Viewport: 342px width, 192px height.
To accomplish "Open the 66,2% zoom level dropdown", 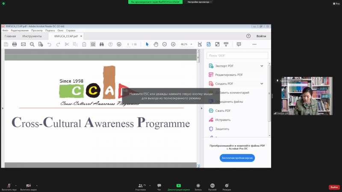I will pyautogui.click(x=187, y=44).
